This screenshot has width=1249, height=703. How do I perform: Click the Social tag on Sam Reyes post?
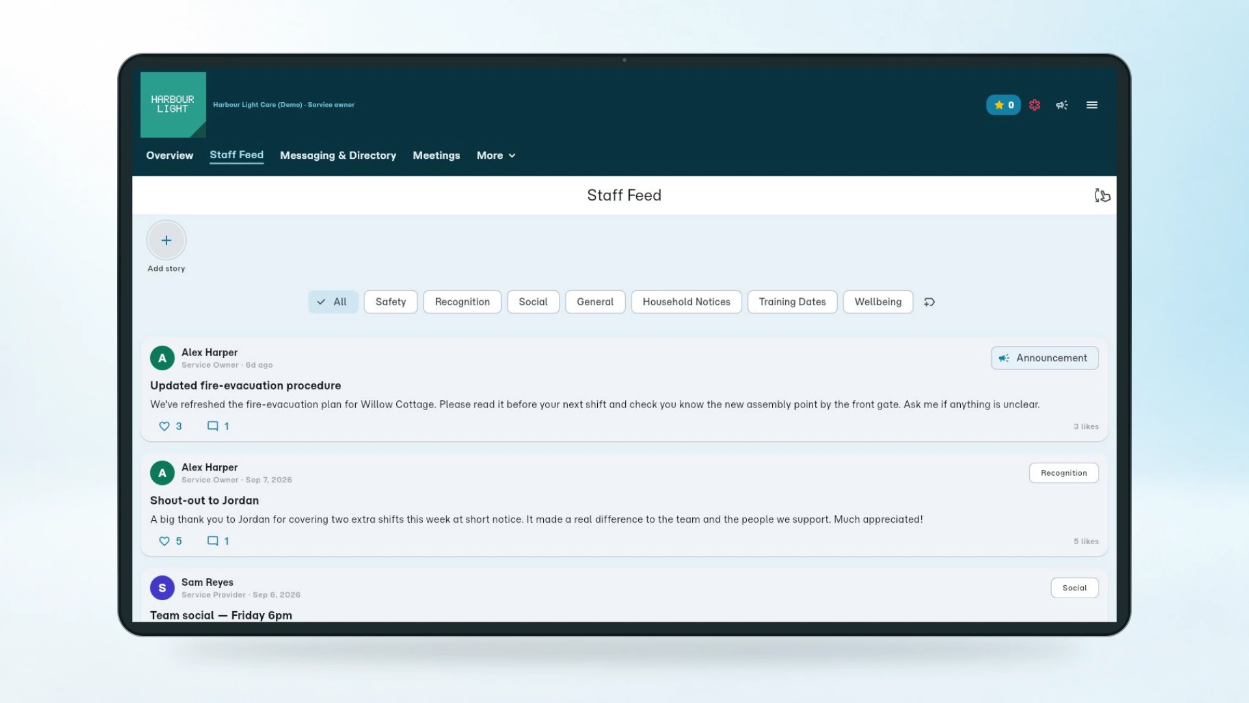point(1074,588)
